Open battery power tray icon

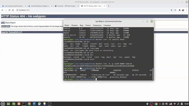(182, 104)
